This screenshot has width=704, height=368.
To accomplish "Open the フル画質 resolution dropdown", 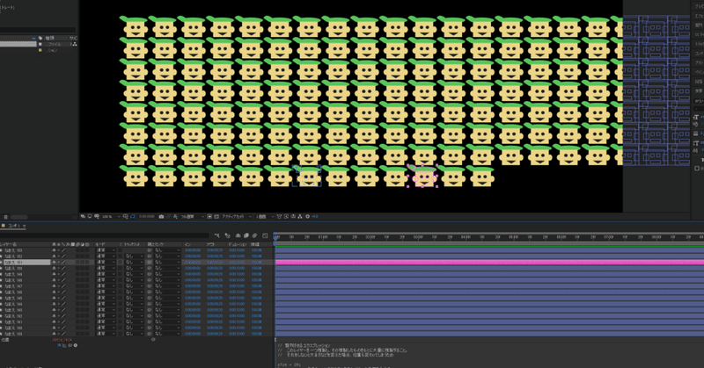I will coord(192,217).
